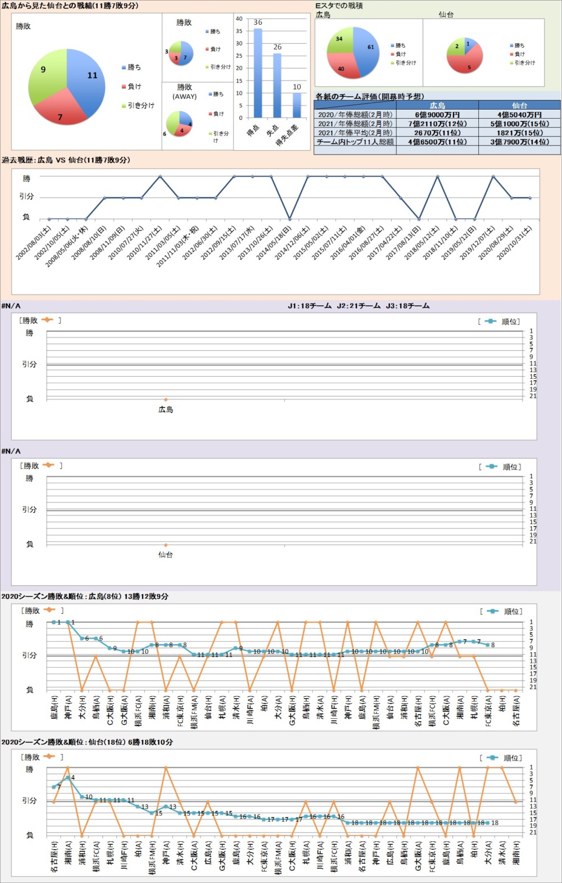562x883 pixels.
Task: Click the orange 勝敗 legend marker in the 仙台 2020 chart
Action: 49,757
